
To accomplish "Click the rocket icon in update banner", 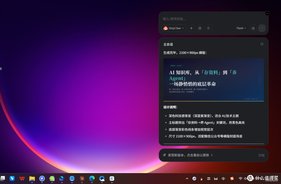I will coord(164,155).
